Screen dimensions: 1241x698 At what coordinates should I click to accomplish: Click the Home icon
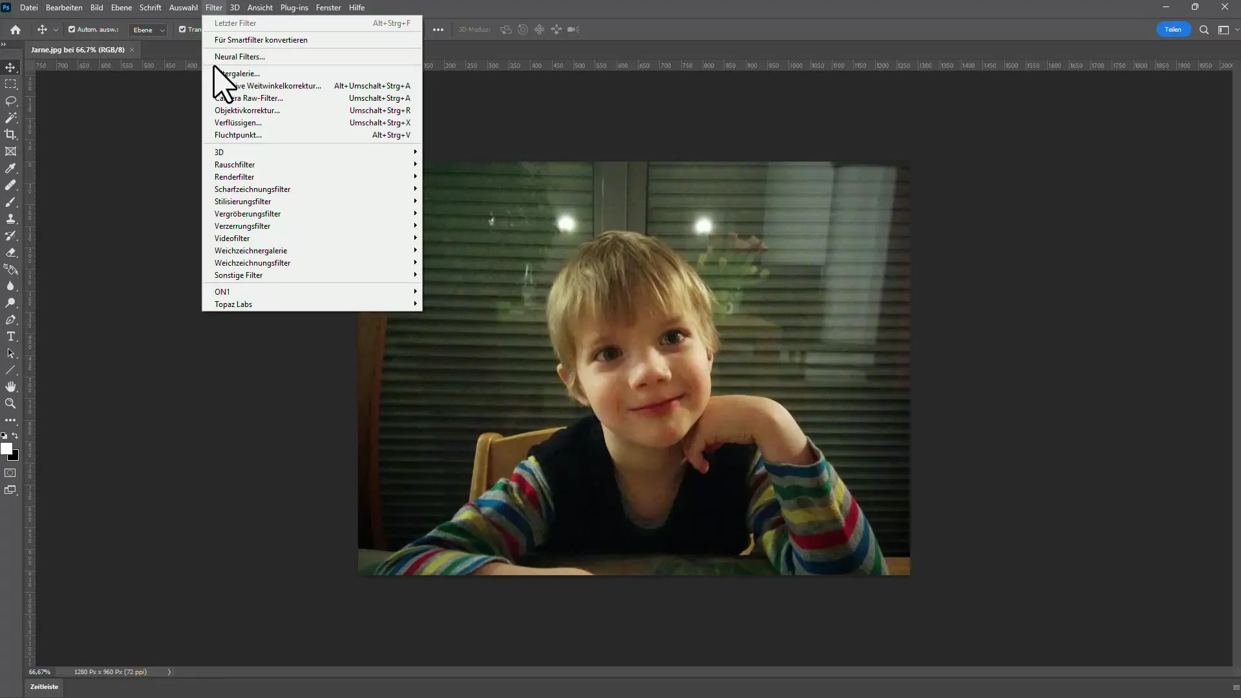tap(16, 30)
